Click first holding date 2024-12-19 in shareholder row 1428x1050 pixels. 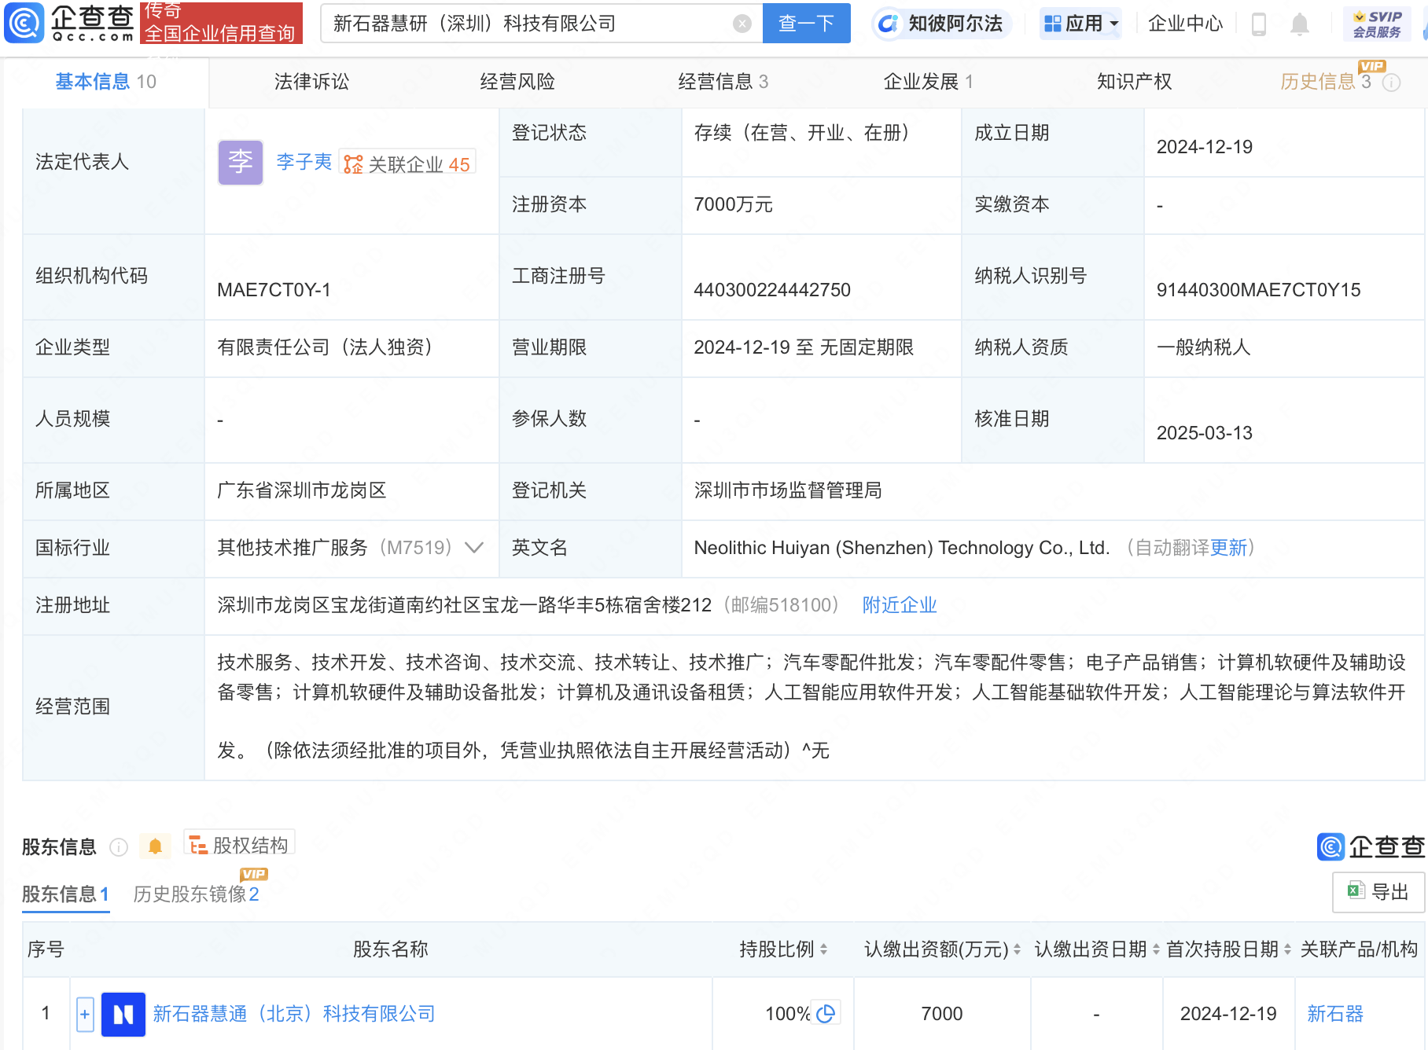point(1228,1014)
